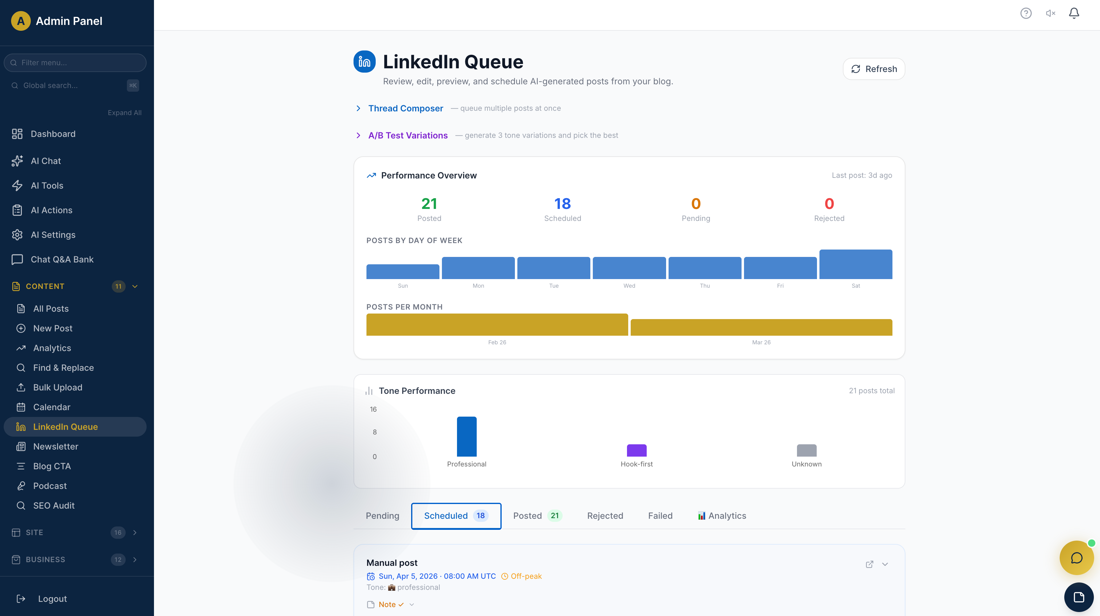Open the manual post in a new window

(x=869, y=564)
